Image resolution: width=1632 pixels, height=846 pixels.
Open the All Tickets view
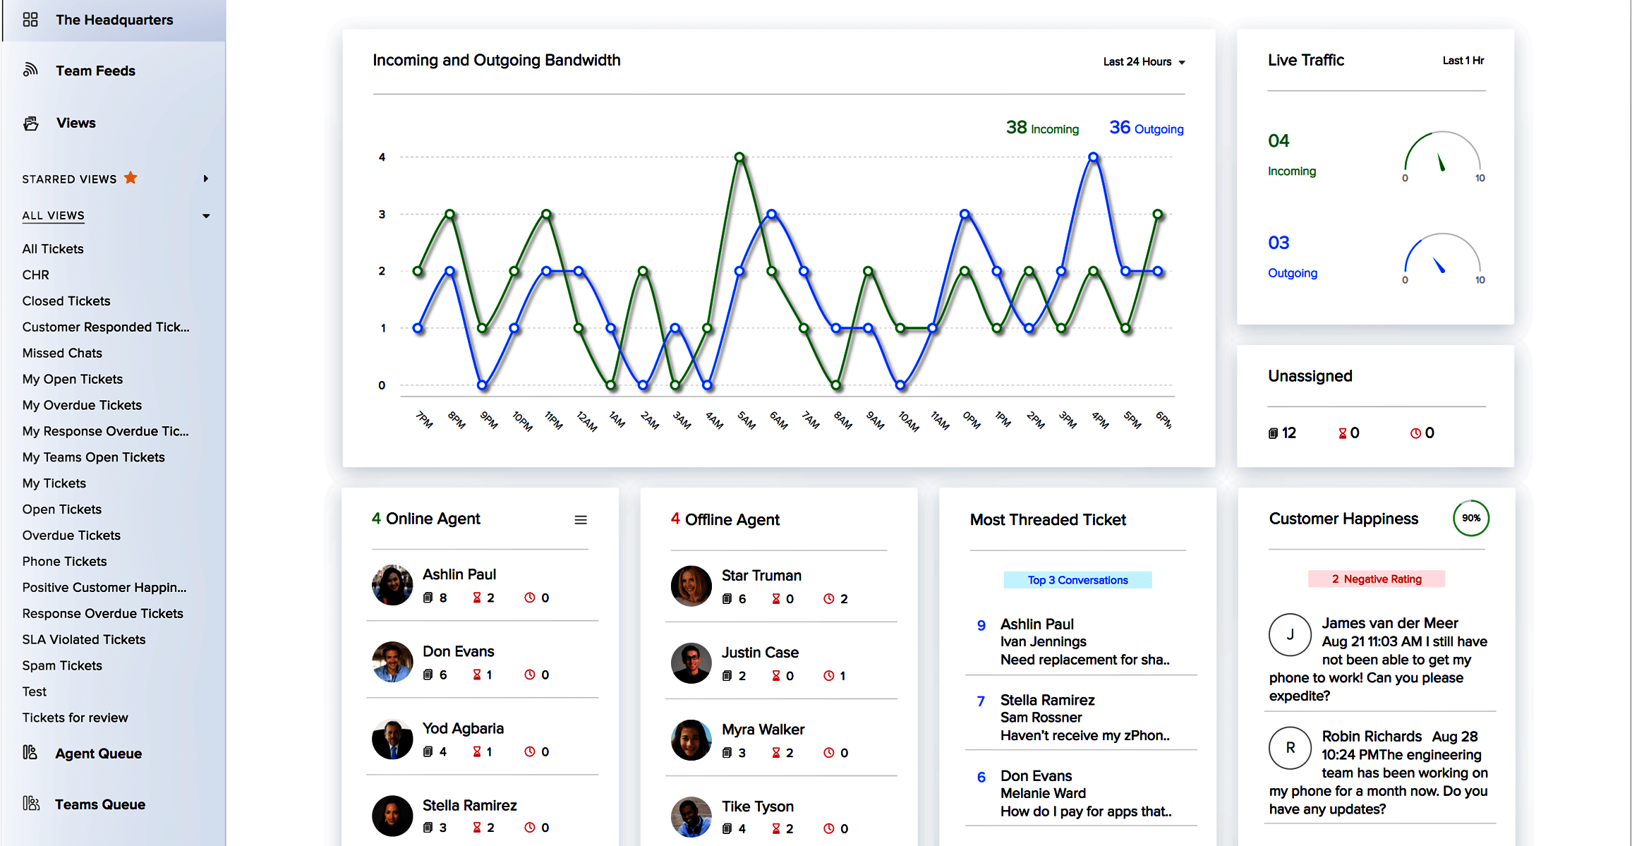pyautogui.click(x=53, y=248)
